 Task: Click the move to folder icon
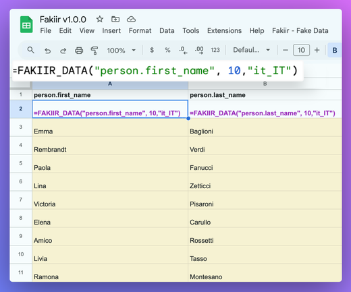pyautogui.click(x=115, y=19)
